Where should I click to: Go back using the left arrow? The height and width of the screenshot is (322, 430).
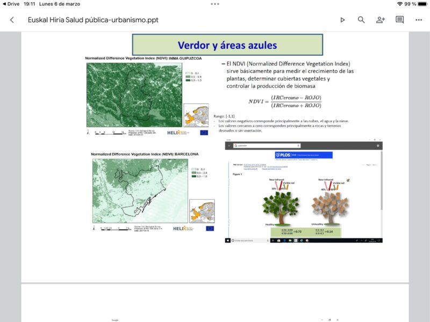pos(12,20)
